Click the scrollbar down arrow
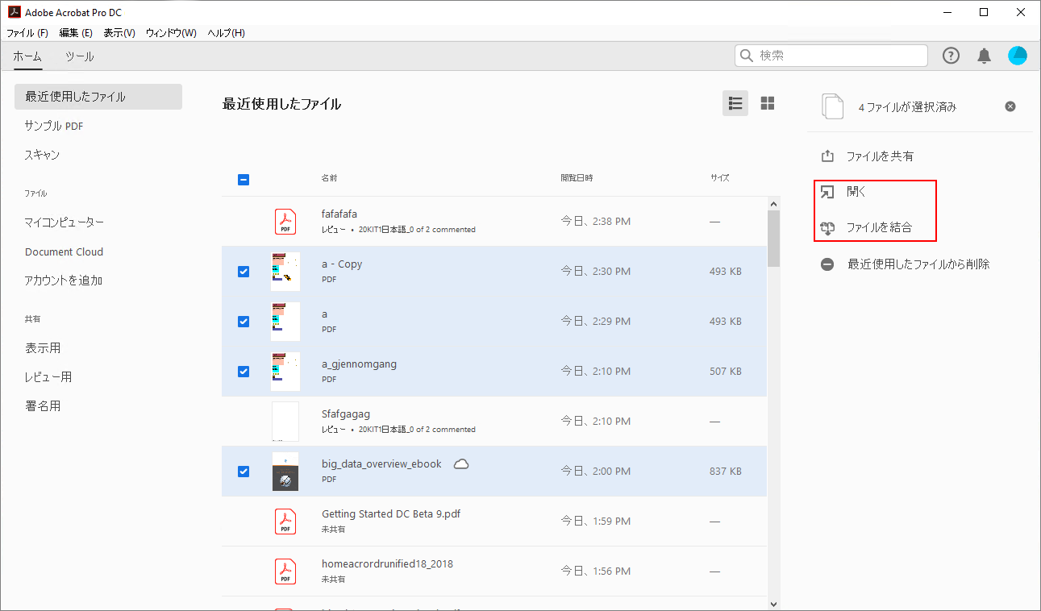This screenshot has width=1041, height=611. [774, 604]
